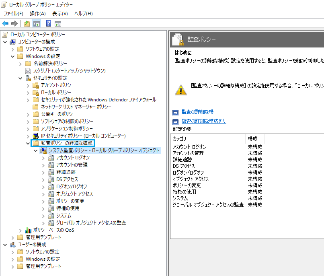The height and width of the screenshot is (276, 324).
Task: Click the blue Help question mark icon
Action: [48, 23]
